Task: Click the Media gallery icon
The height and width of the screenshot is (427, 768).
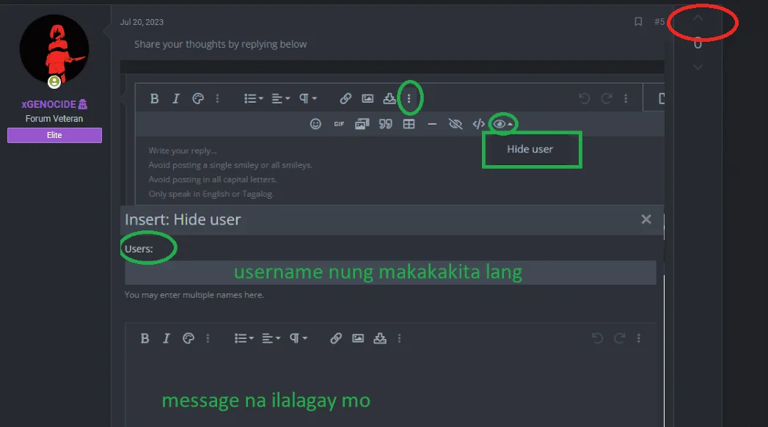Action: [362, 124]
